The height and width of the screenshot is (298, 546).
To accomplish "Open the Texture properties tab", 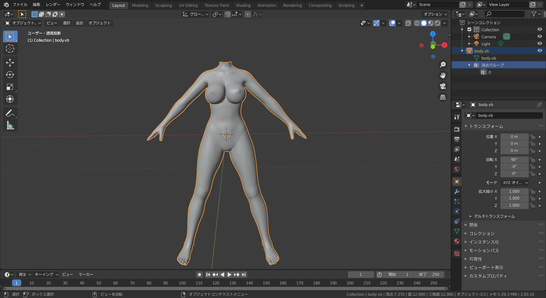I will click(457, 254).
